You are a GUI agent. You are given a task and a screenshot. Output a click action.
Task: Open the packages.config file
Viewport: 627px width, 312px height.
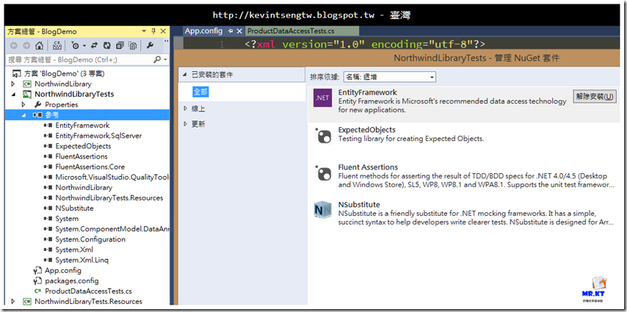tap(71, 280)
